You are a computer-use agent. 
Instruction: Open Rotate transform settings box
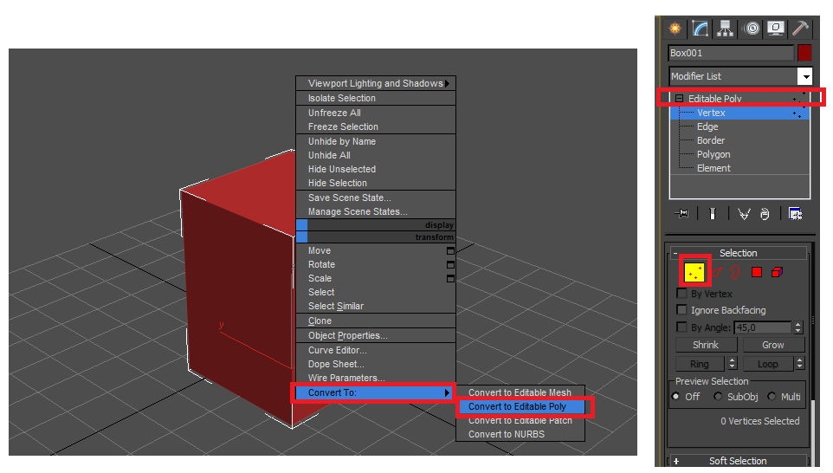[x=450, y=265]
